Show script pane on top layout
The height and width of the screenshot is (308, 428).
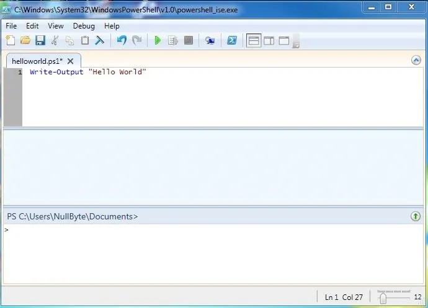pyautogui.click(x=254, y=41)
